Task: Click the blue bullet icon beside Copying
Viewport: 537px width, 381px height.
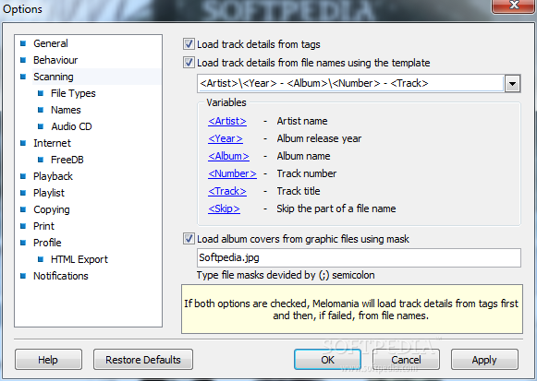Action: [23, 209]
